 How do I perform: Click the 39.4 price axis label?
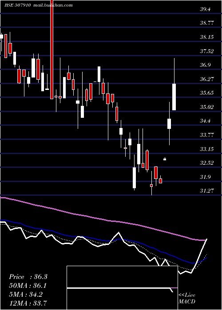(205, 9)
